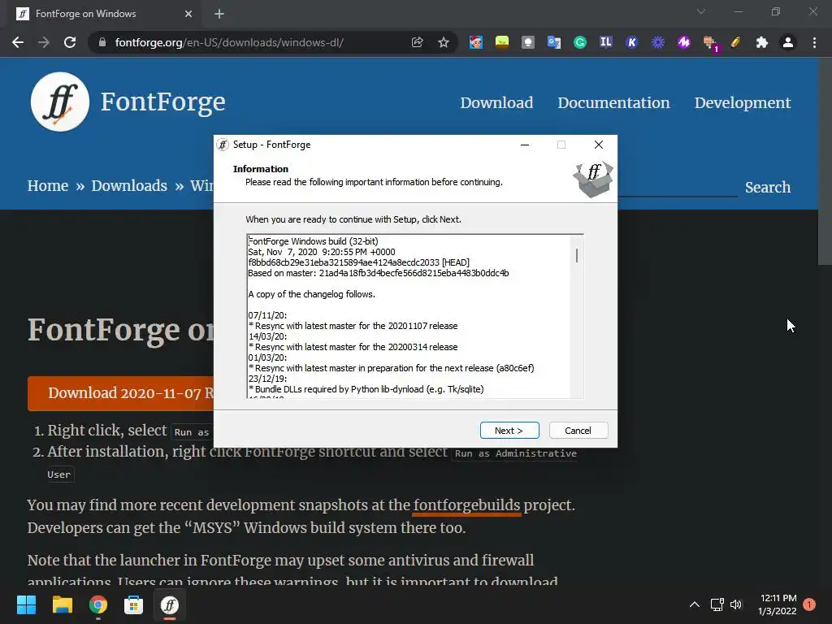Image resolution: width=832 pixels, height=624 pixels.
Task: Open the Windows Start menu
Action: [x=26, y=604]
